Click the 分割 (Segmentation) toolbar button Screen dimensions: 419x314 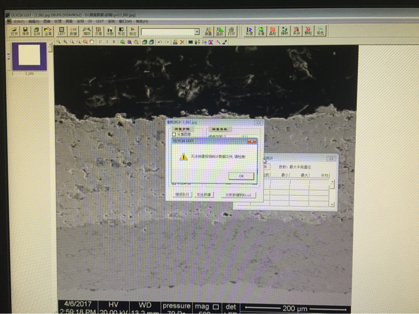(110, 31)
